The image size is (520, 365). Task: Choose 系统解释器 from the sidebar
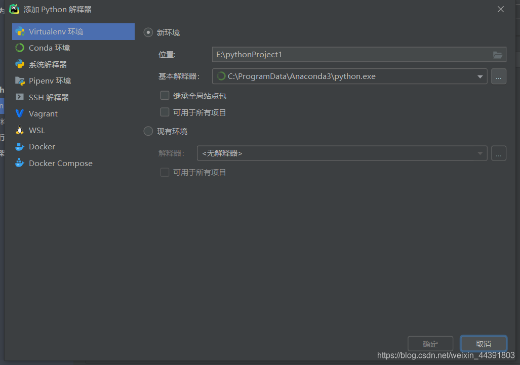pyautogui.click(x=73, y=64)
